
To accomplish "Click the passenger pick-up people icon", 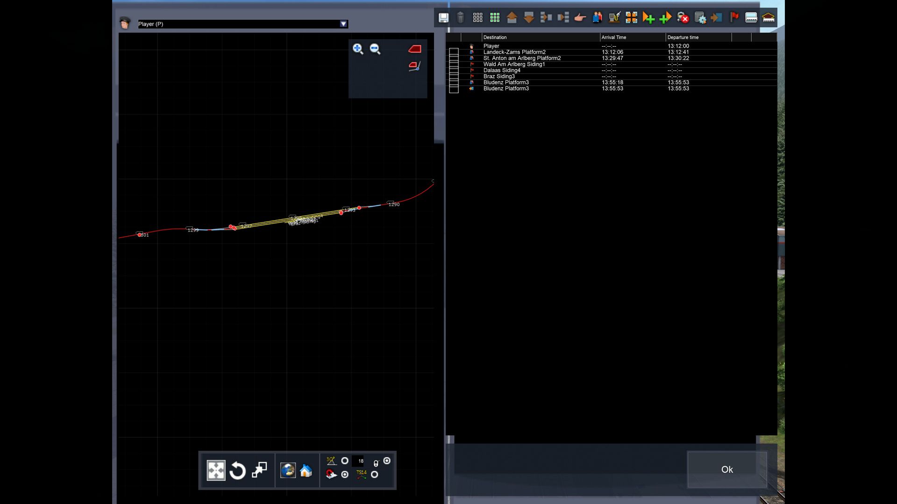I will click(597, 18).
